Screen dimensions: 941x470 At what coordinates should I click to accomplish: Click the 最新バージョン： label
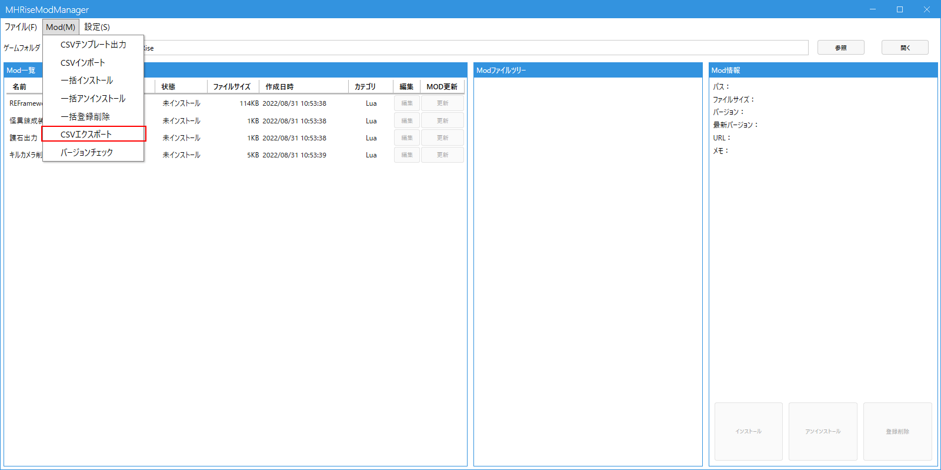pyautogui.click(x=736, y=125)
